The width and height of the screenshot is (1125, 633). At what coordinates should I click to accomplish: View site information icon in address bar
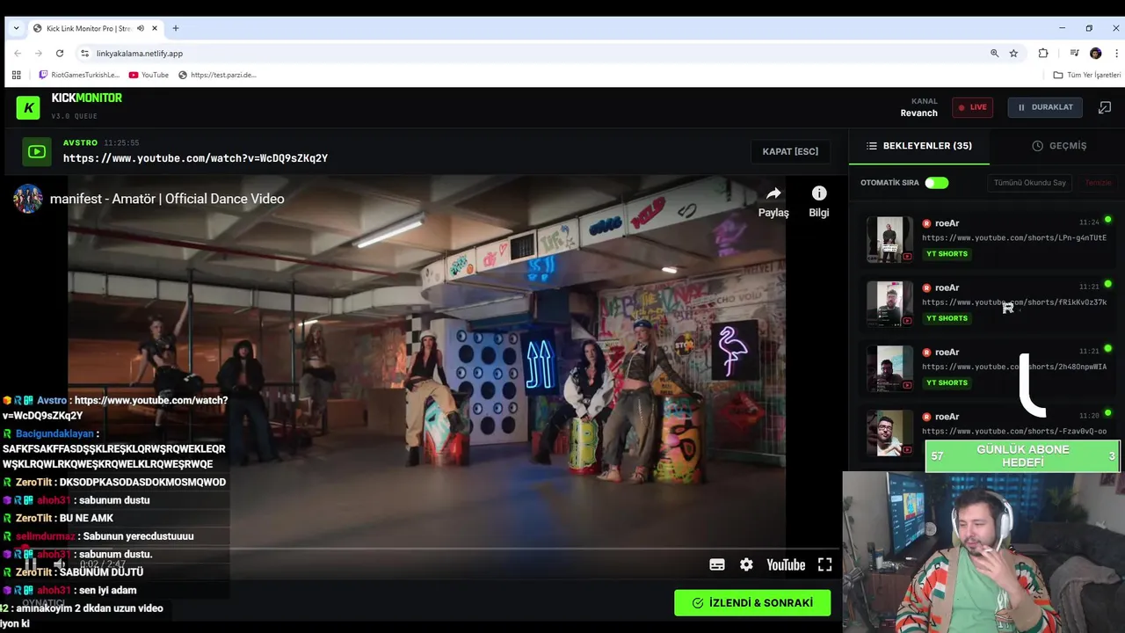tap(84, 54)
